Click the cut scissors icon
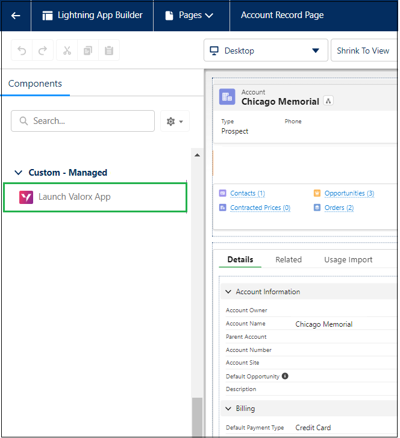This screenshot has width=400, height=438. point(67,51)
